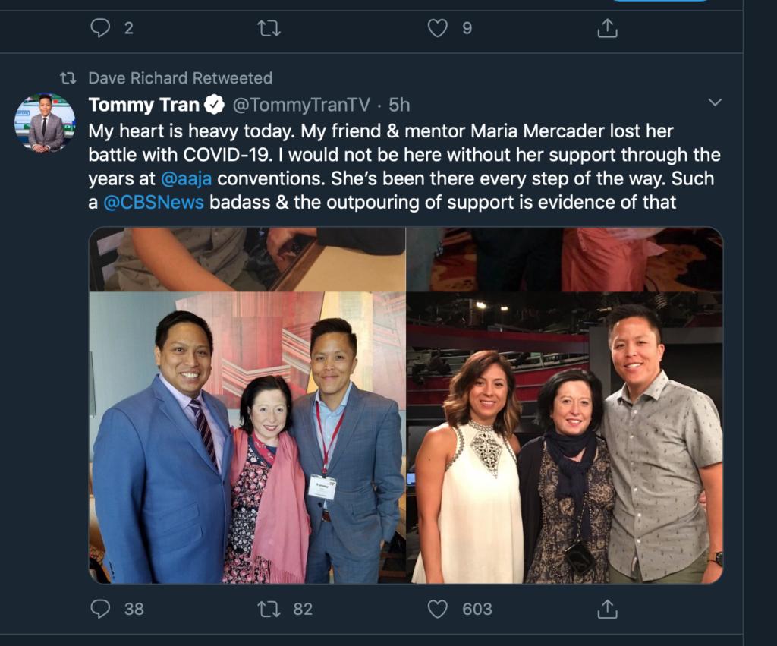Retweet the upper tweet

269,28
